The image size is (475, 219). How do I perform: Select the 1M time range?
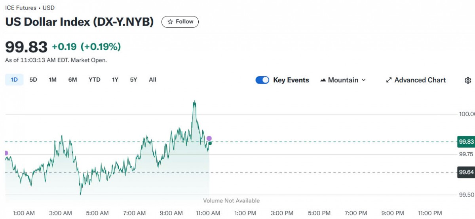point(53,80)
